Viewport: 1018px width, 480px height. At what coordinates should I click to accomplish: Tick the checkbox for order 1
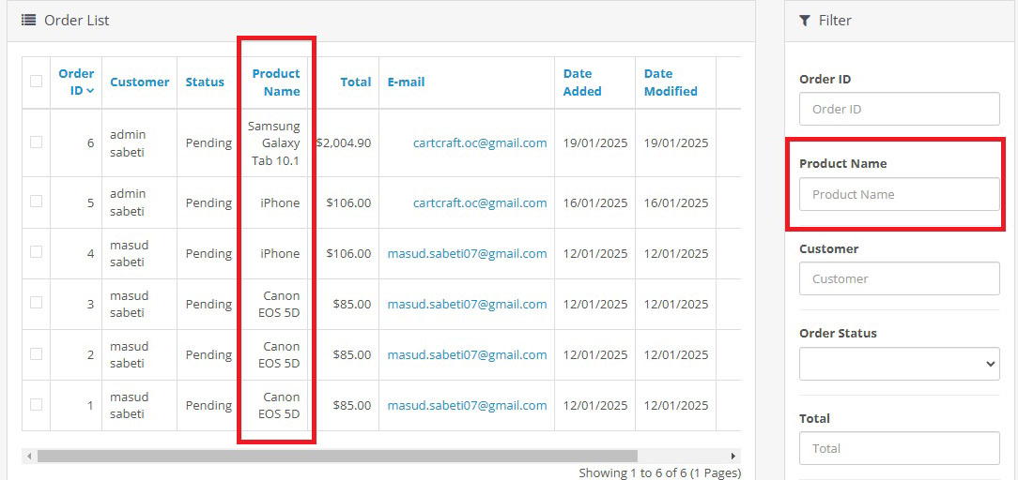(x=37, y=405)
